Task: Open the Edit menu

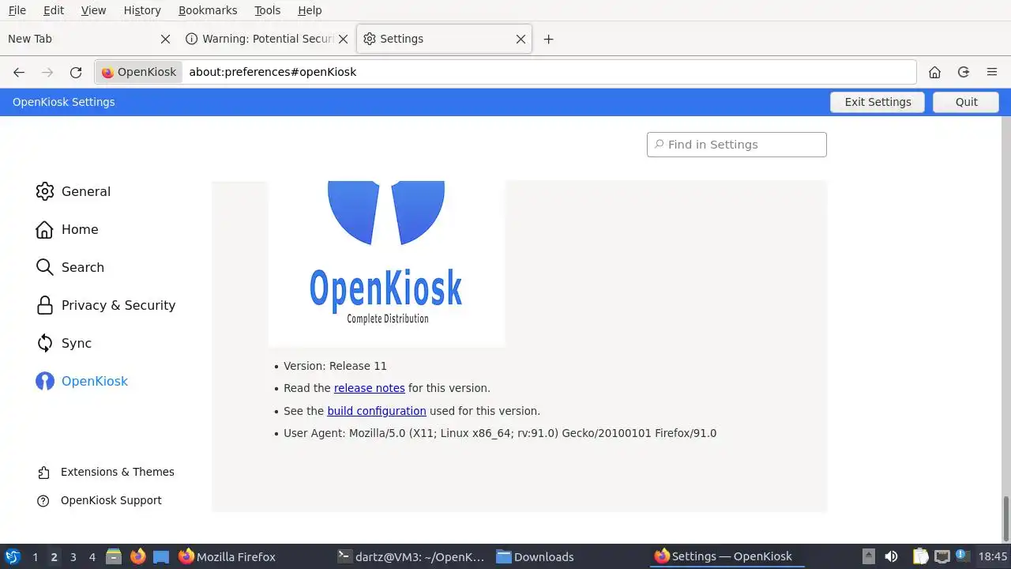Action: [54, 10]
